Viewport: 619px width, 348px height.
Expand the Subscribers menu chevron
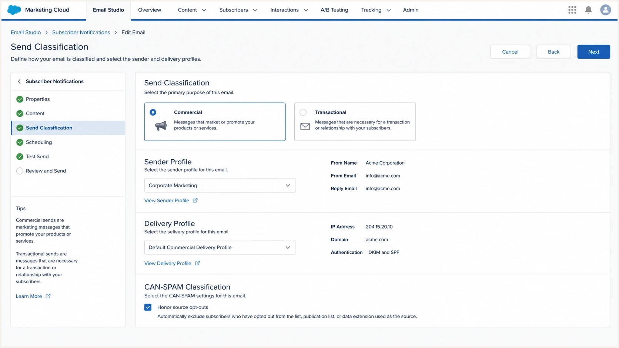click(255, 10)
